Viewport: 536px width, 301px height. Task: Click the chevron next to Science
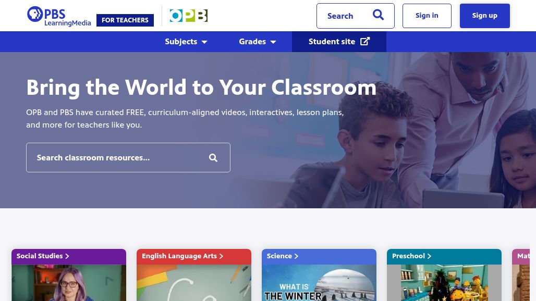click(x=296, y=256)
